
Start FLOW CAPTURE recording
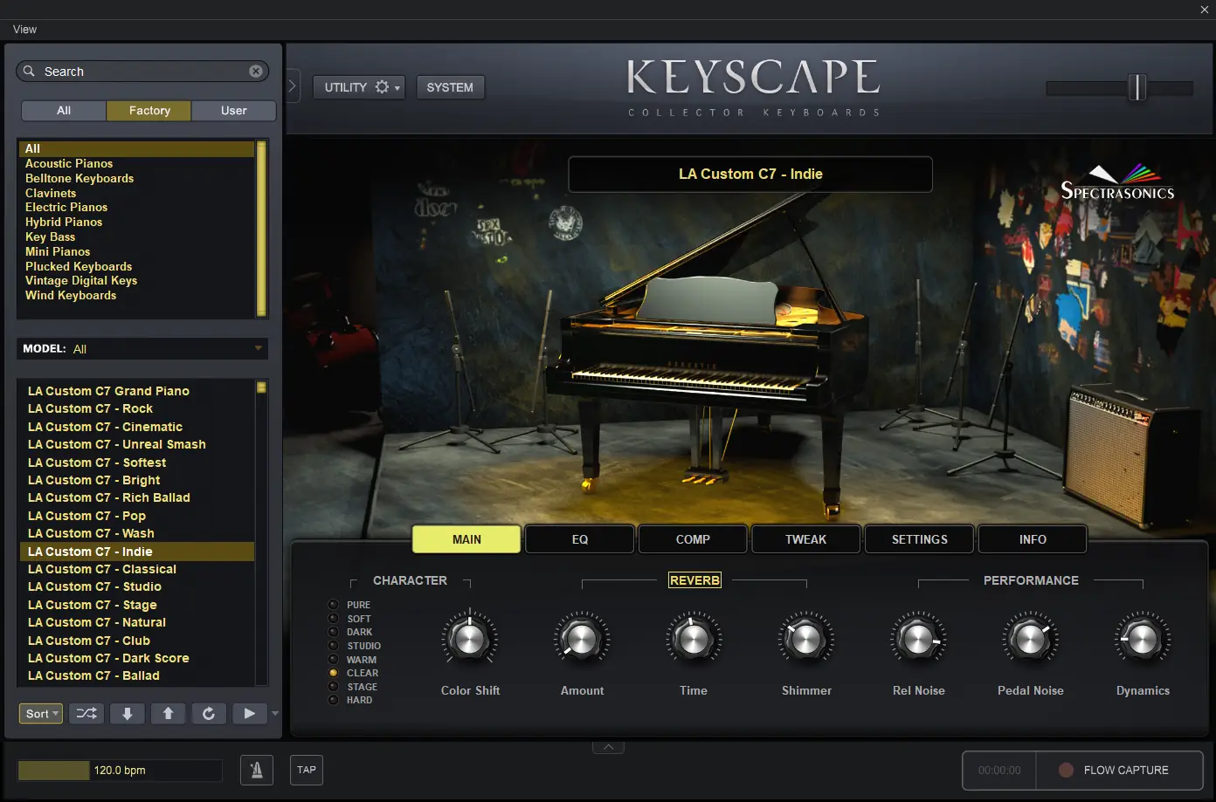1119,770
